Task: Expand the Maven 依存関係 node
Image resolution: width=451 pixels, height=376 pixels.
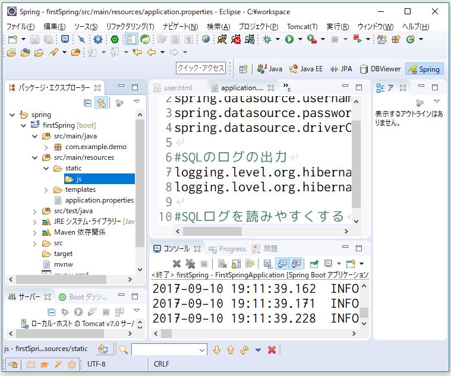Action: (x=35, y=233)
